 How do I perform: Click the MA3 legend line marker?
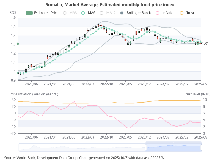pos(65,13)
